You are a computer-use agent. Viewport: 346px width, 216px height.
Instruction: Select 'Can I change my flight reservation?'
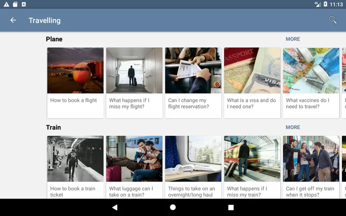[x=188, y=103]
